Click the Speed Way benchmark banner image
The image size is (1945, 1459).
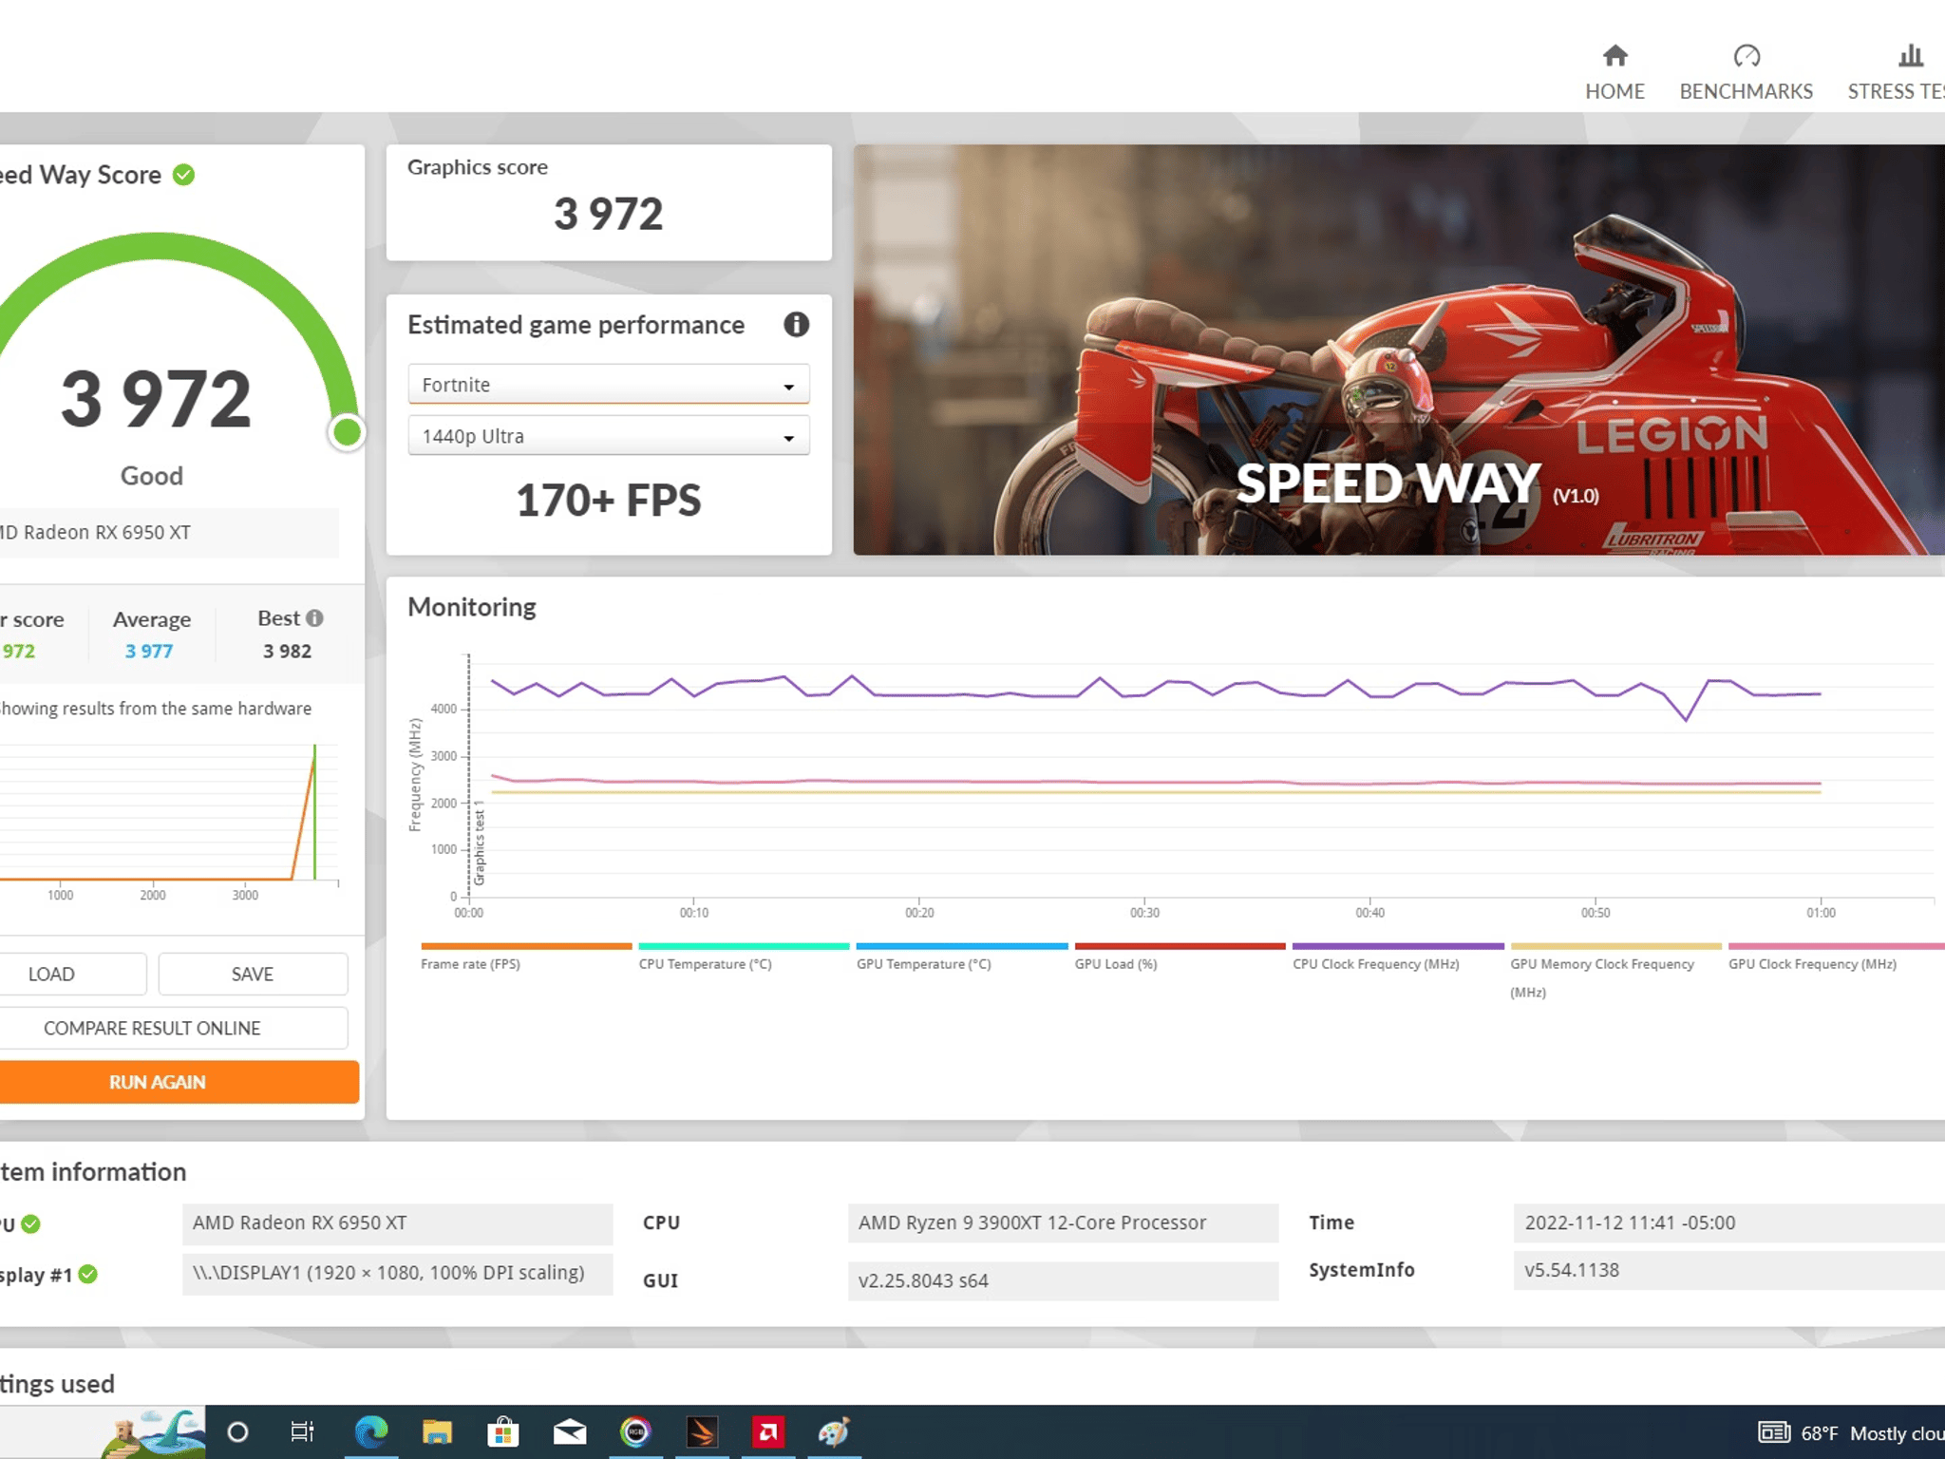[x=1399, y=350]
